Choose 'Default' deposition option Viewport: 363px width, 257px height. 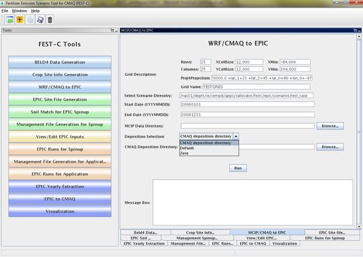pos(209,148)
